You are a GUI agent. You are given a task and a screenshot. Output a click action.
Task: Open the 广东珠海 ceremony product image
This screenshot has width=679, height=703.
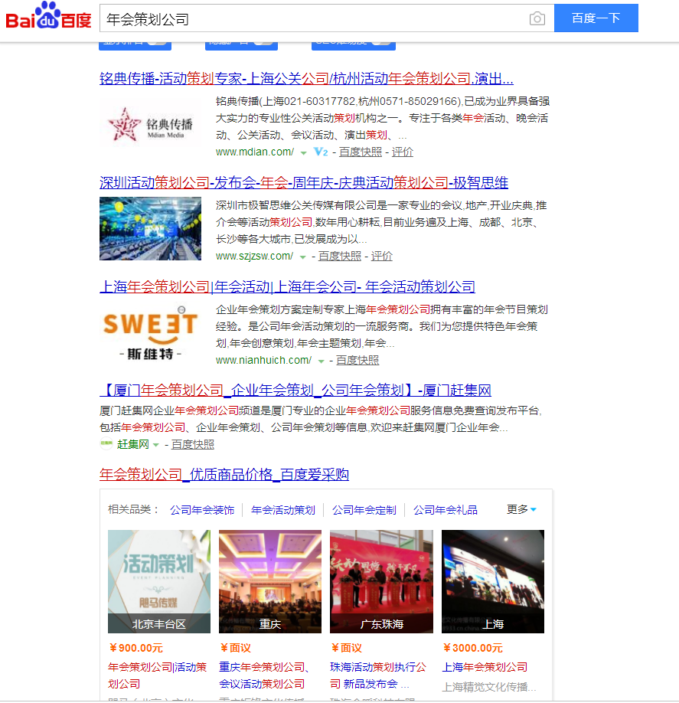(x=381, y=581)
